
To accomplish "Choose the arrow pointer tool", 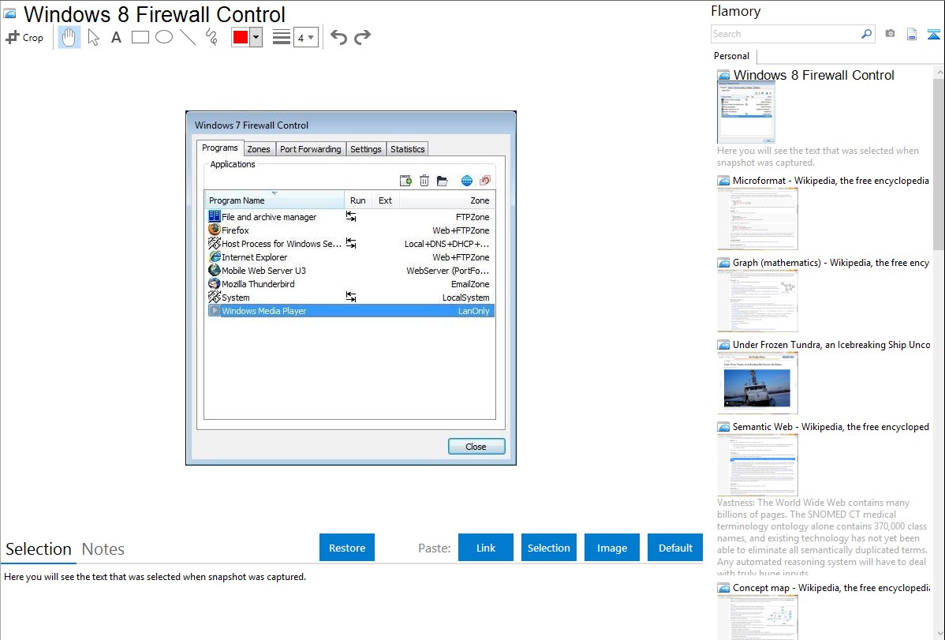I will pos(93,37).
